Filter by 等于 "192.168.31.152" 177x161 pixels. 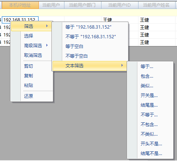pos(88,27)
